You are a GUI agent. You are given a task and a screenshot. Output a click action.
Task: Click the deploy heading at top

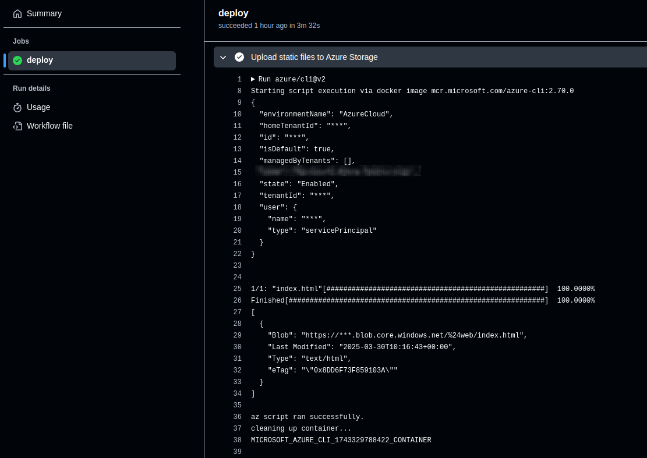233,13
